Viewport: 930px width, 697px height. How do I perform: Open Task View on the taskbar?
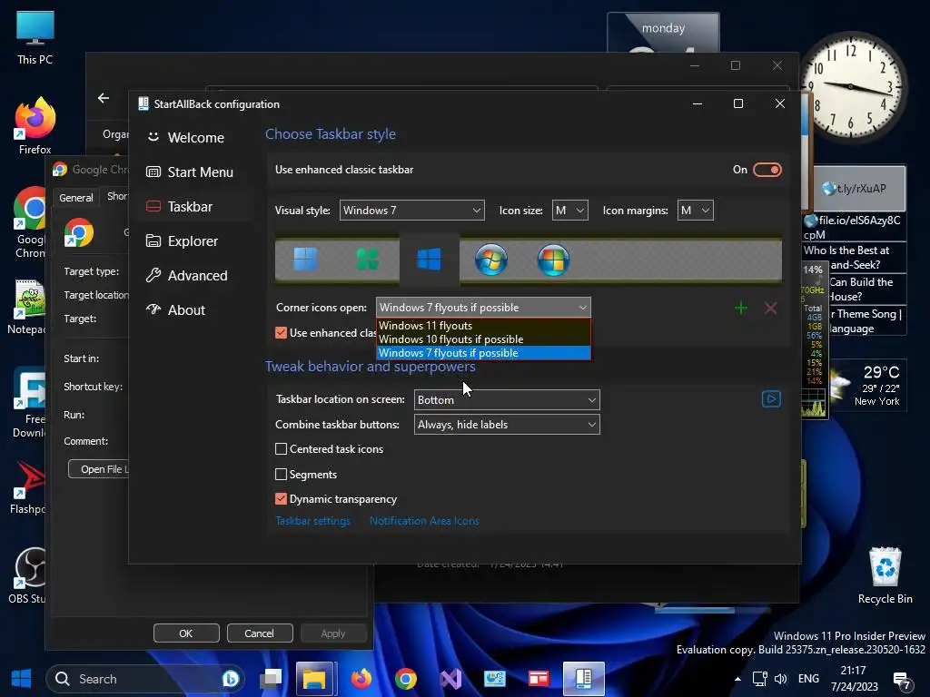tap(271, 679)
